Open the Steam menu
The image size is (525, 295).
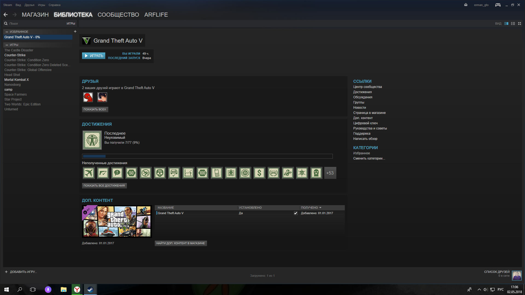point(8,5)
